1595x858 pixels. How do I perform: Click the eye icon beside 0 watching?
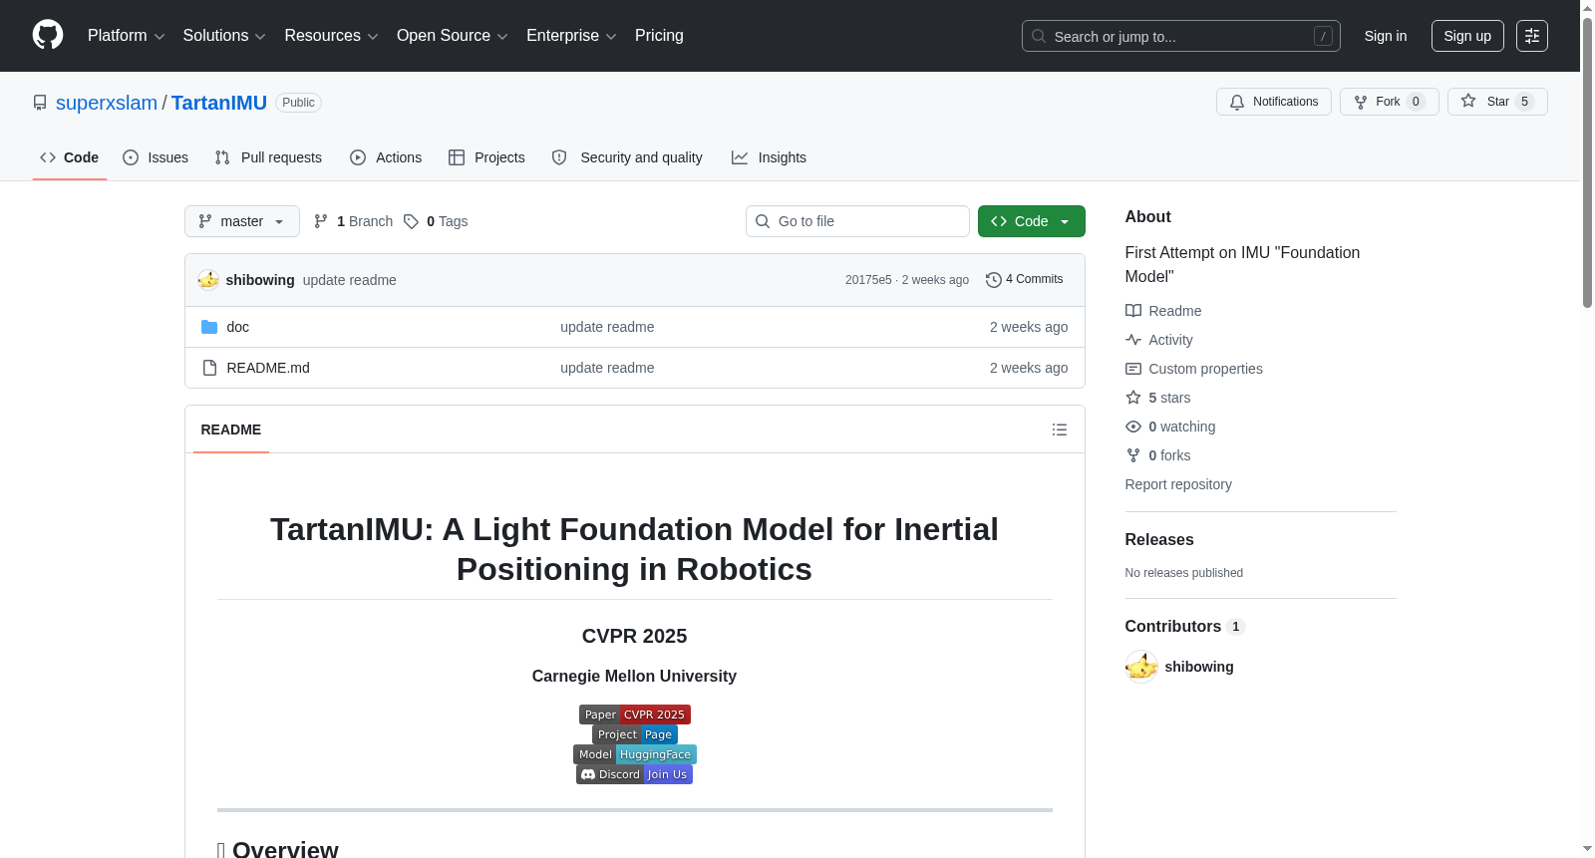pos(1133,427)
